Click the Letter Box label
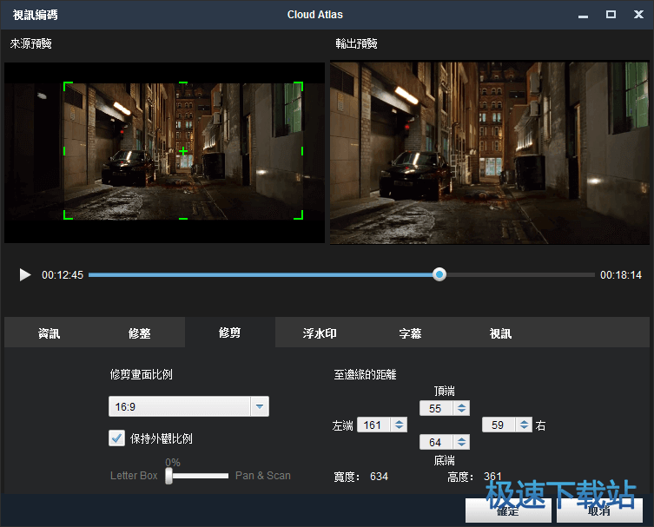Screen dimensions: 654x527 [134, 476]
